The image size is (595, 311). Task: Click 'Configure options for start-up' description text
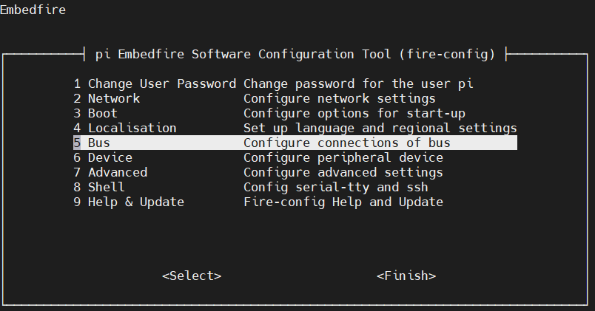click(354, 113)
